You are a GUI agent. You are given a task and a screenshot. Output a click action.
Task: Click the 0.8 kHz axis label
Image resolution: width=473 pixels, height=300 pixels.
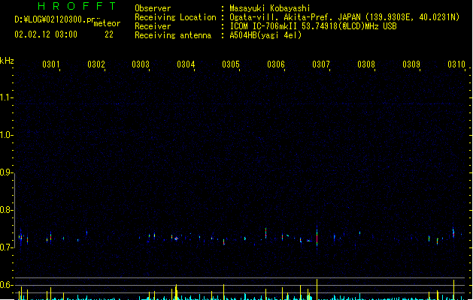[x=6, y=210]
